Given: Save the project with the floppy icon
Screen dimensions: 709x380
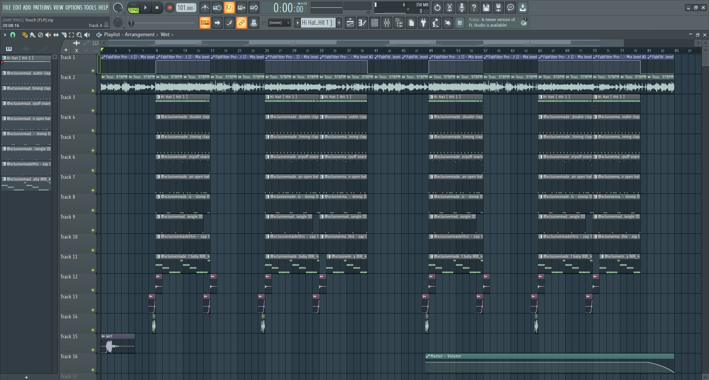Looking at the screenshot, I should coord(486,7).
